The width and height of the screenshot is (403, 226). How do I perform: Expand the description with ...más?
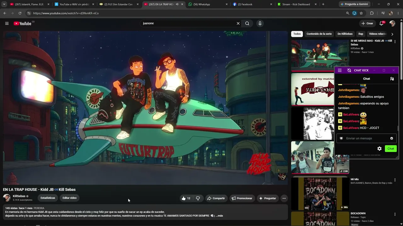click(219, 216)
